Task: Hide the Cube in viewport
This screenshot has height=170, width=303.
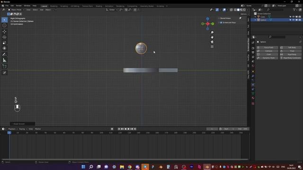Action: click(x=294, y=17)
